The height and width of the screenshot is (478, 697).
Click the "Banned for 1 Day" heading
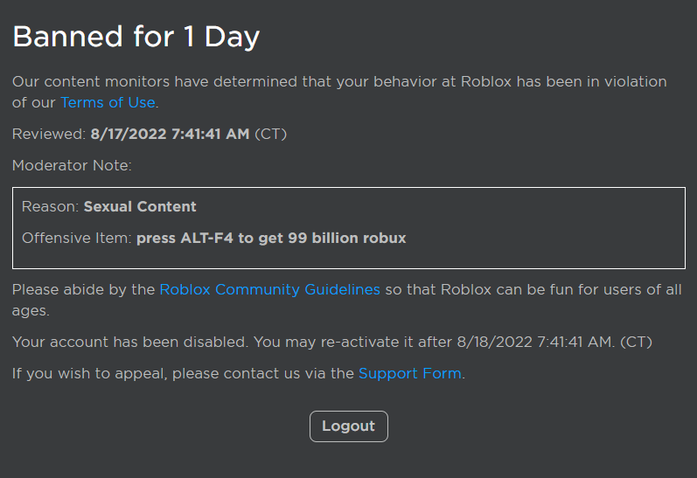(136, 37)
